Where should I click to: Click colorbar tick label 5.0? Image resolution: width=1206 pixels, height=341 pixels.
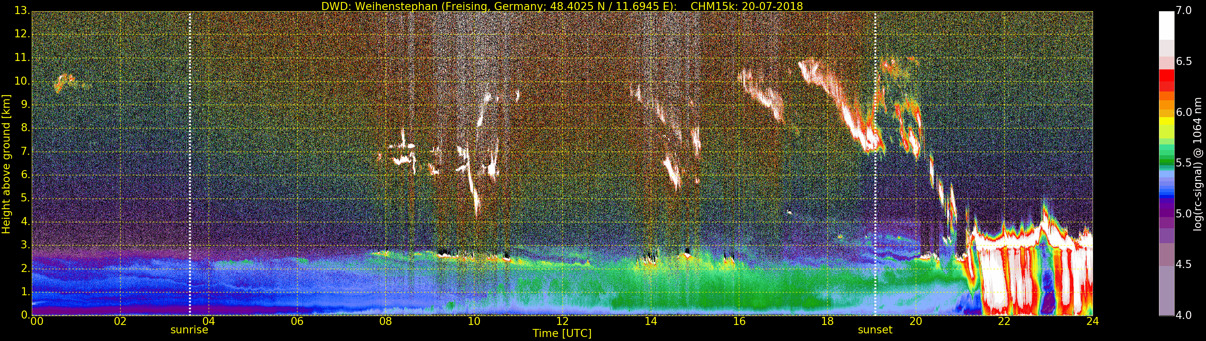(1183, 213)
